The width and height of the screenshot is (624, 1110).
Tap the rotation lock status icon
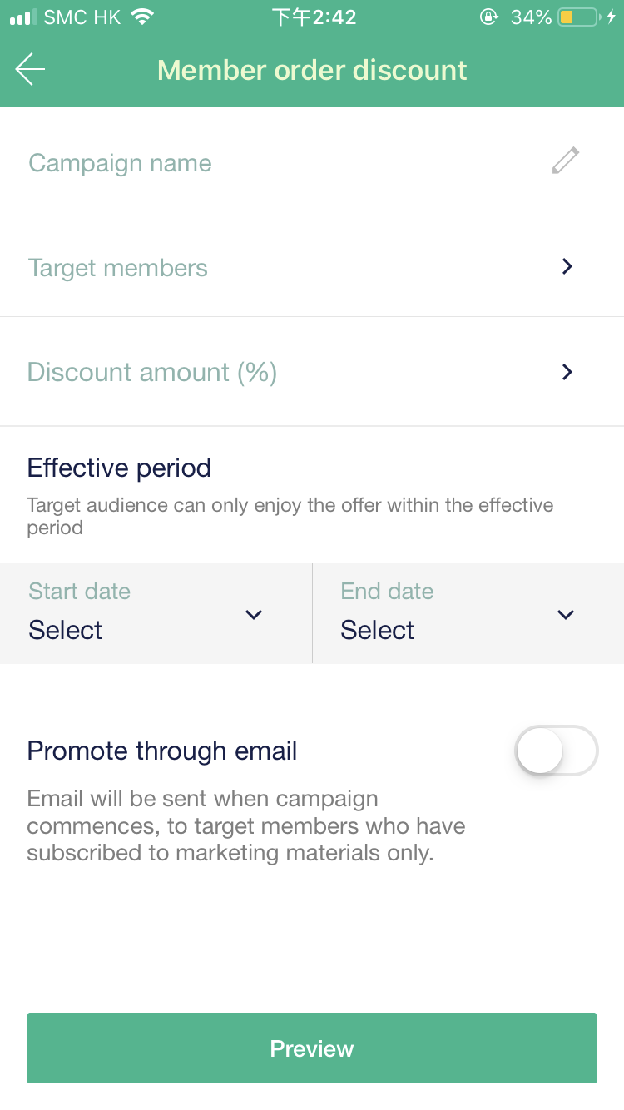(489, 17)
